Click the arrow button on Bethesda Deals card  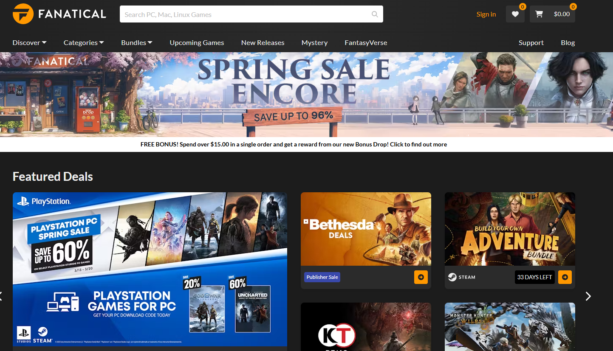tap(421, 277)
